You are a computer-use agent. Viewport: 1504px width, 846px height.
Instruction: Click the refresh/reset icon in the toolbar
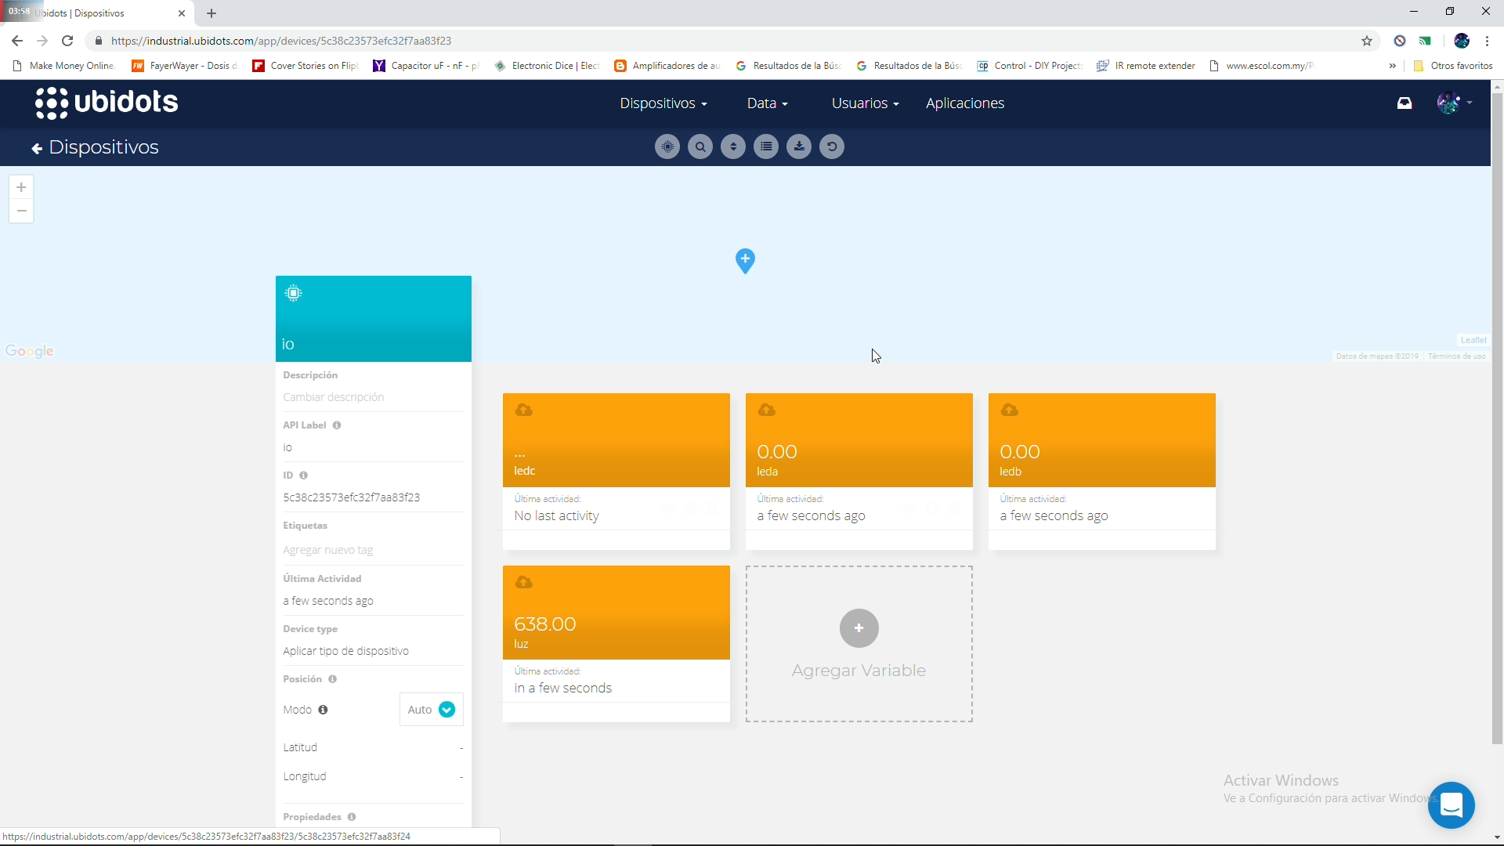(x=832, y=146)
